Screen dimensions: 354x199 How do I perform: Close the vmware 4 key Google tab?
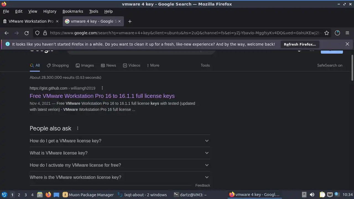(119, 21)
